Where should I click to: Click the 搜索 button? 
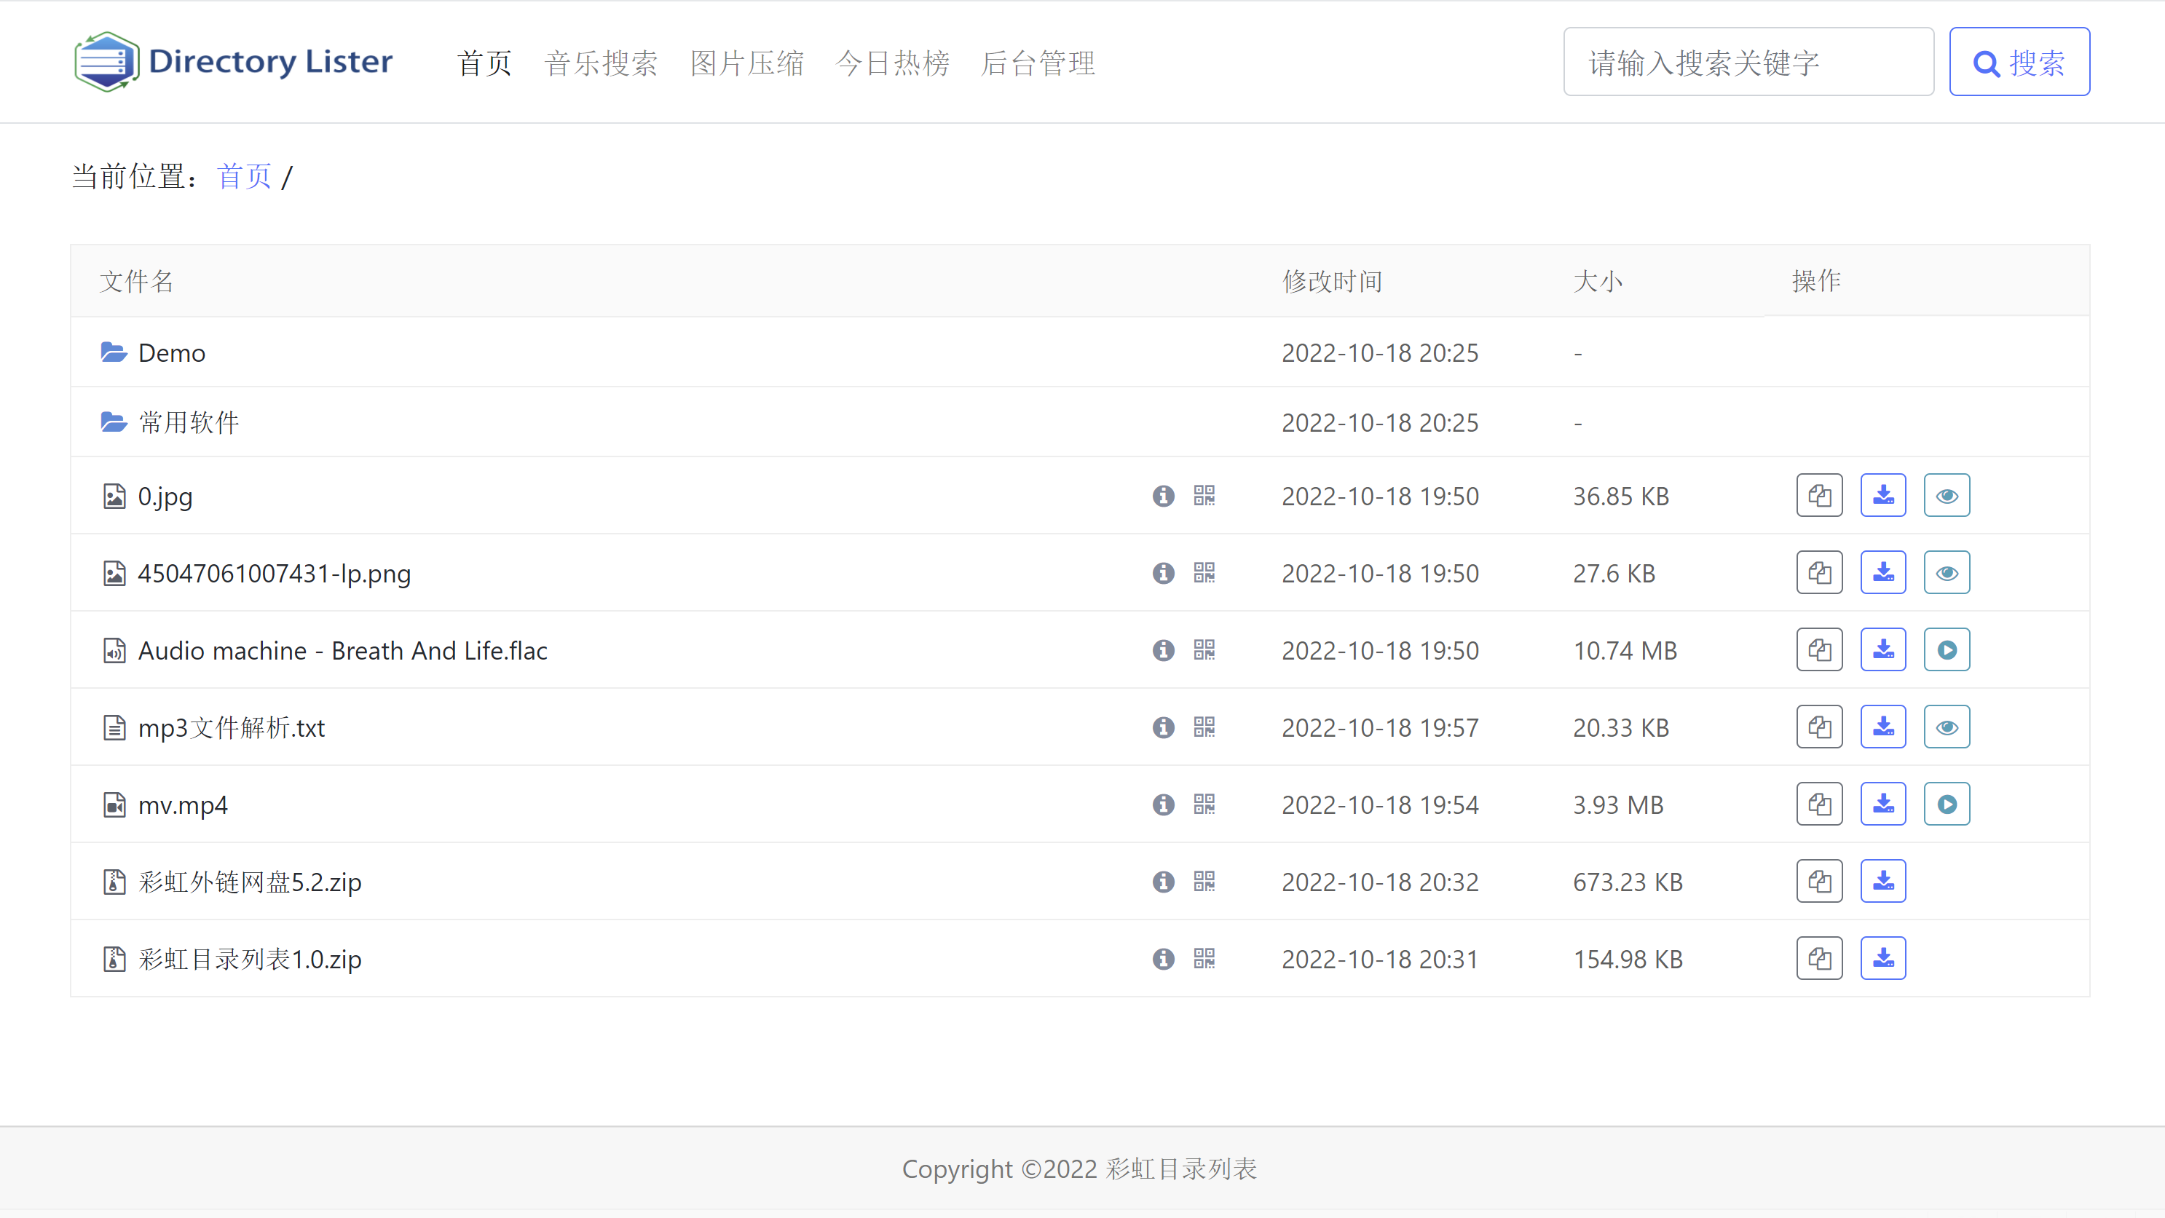2019,61
